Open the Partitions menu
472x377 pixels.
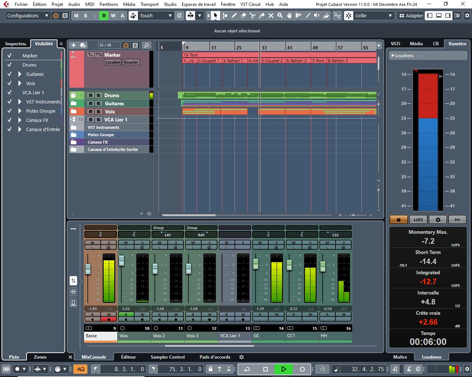[x=109, y=4]
